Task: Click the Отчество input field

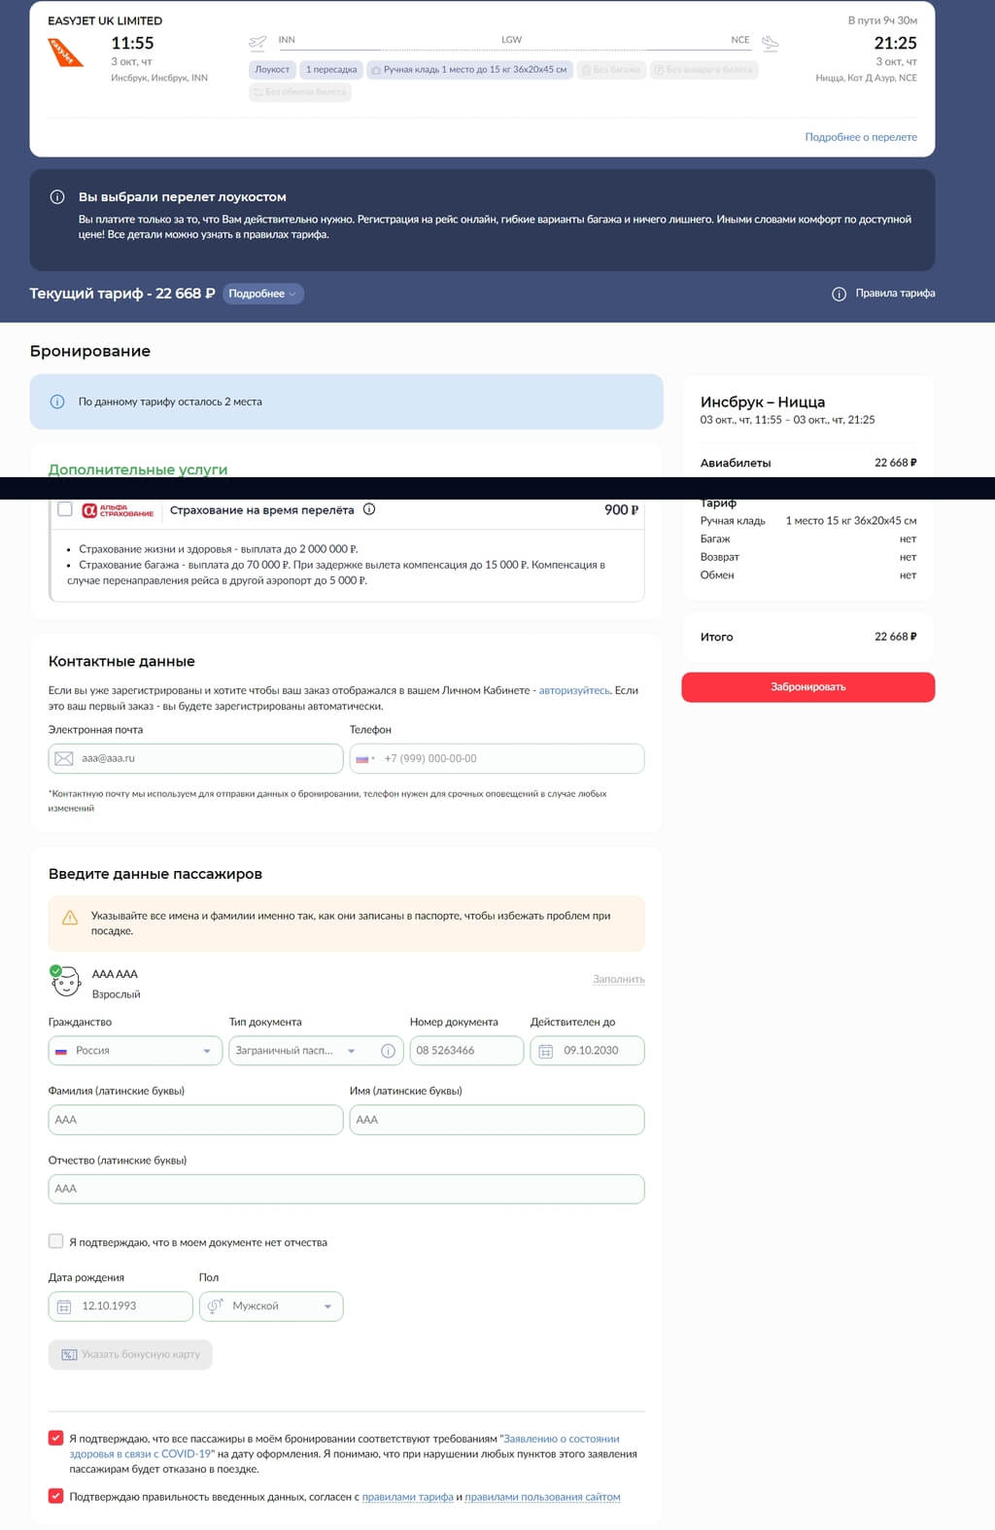Action: [x=346, y=1189]
